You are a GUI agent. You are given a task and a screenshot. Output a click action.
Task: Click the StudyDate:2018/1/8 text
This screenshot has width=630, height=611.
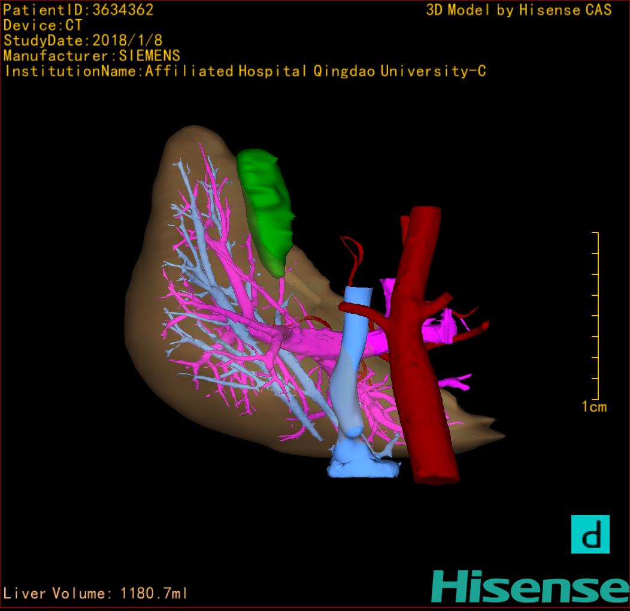[83, 40]
